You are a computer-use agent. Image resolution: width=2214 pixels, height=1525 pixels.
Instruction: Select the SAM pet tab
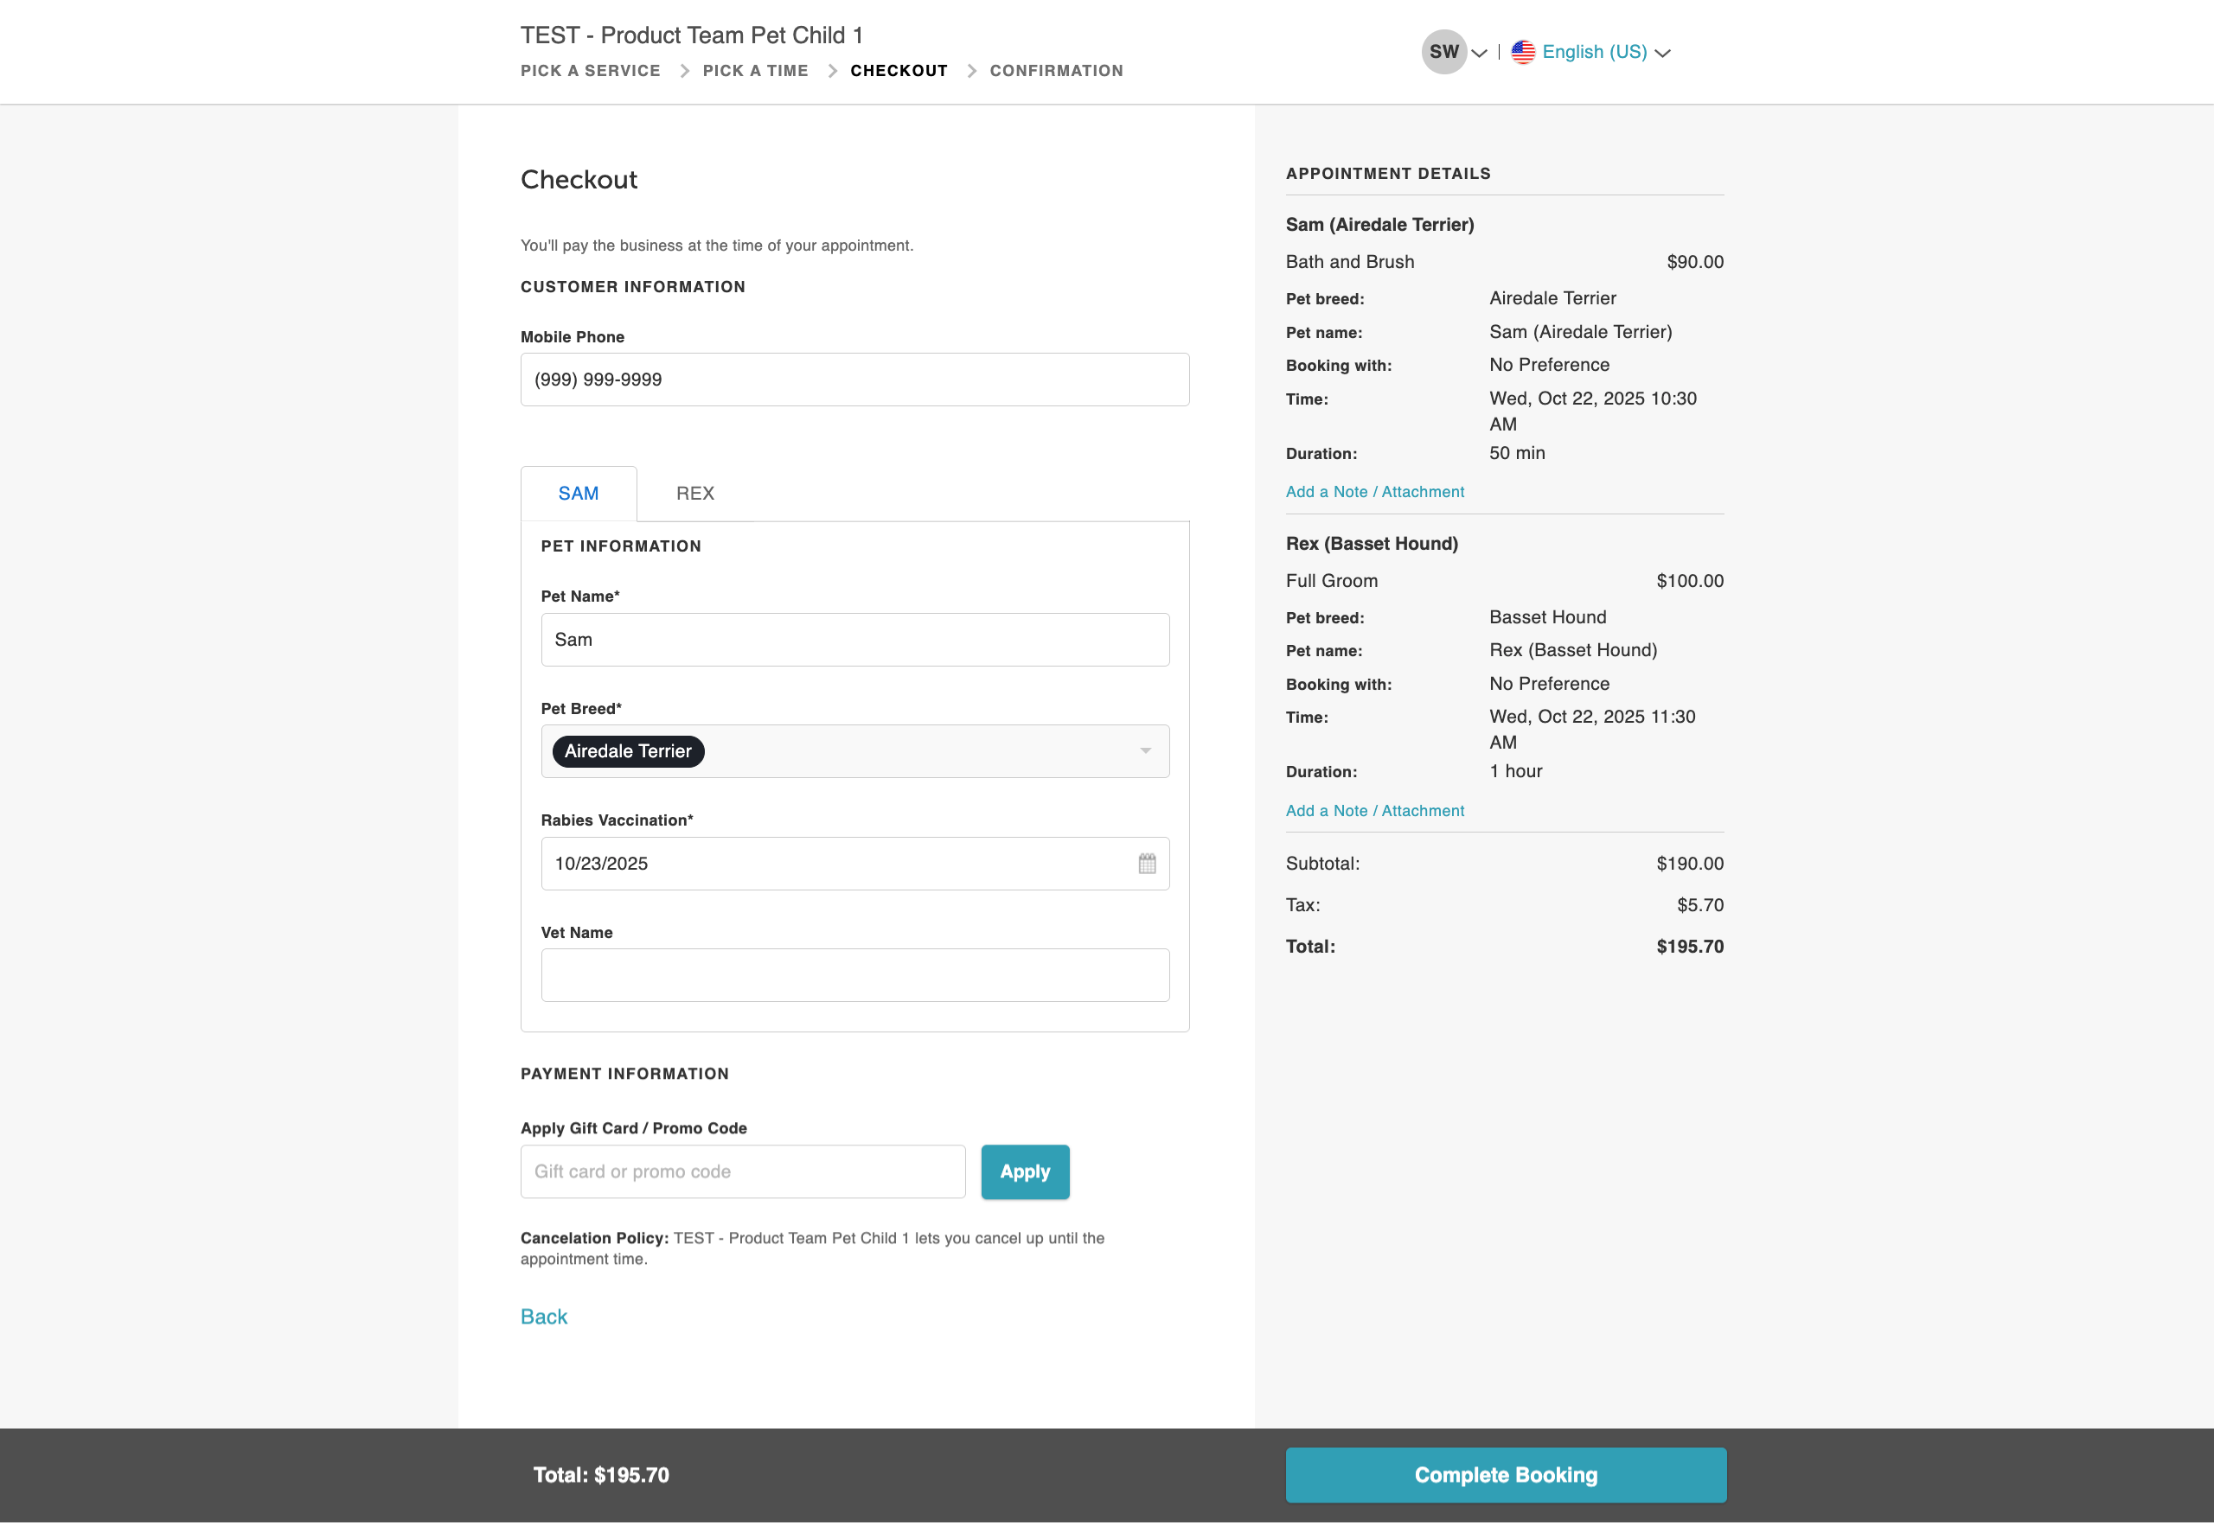tap(579, 493)
